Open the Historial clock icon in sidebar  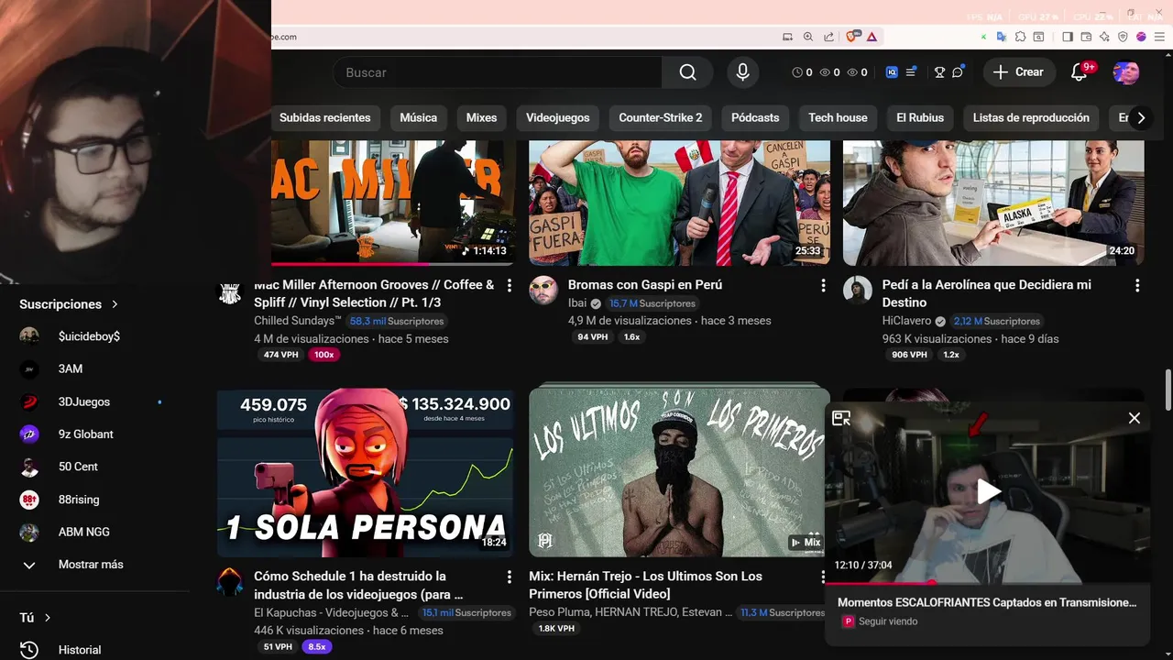(x=29, y=650)
